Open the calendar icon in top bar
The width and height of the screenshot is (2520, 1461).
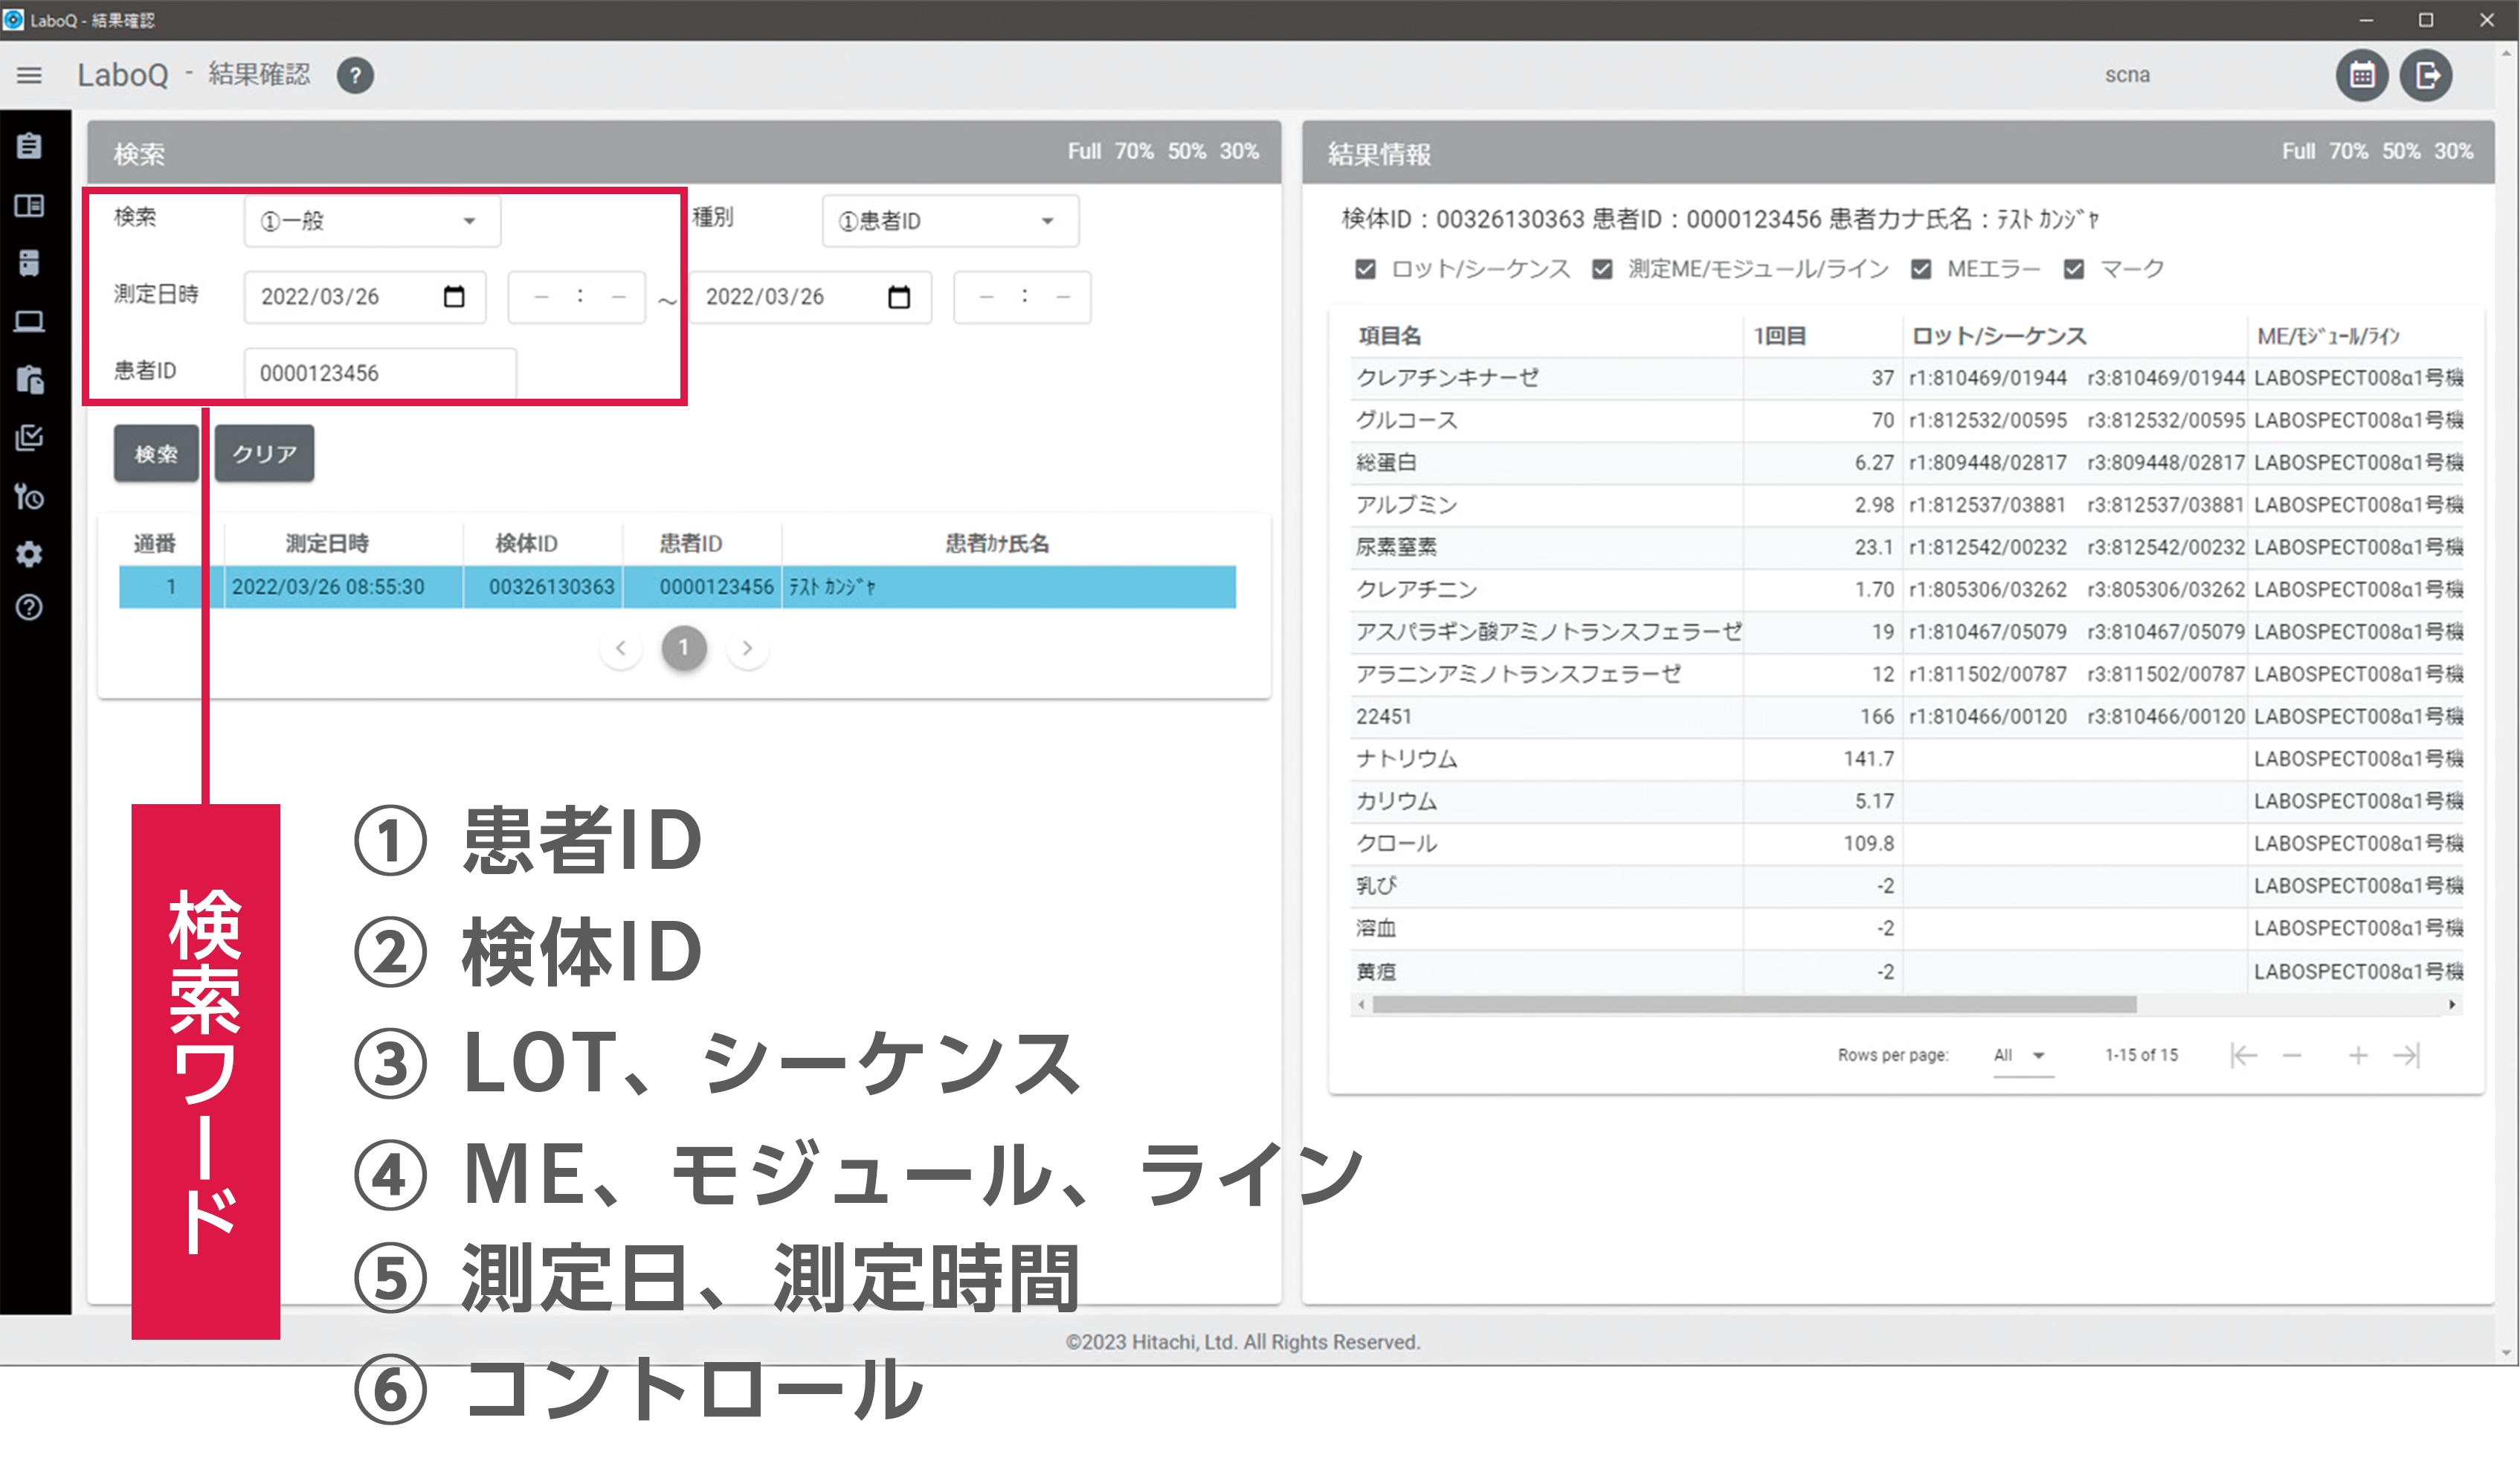2362,75
